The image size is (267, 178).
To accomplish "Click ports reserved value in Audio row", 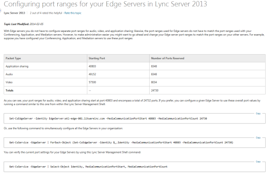I will tap(154, 74).
